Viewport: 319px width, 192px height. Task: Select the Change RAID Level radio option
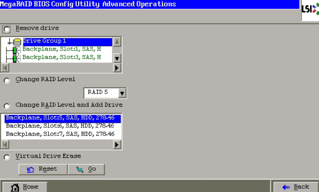coord(7,80)
